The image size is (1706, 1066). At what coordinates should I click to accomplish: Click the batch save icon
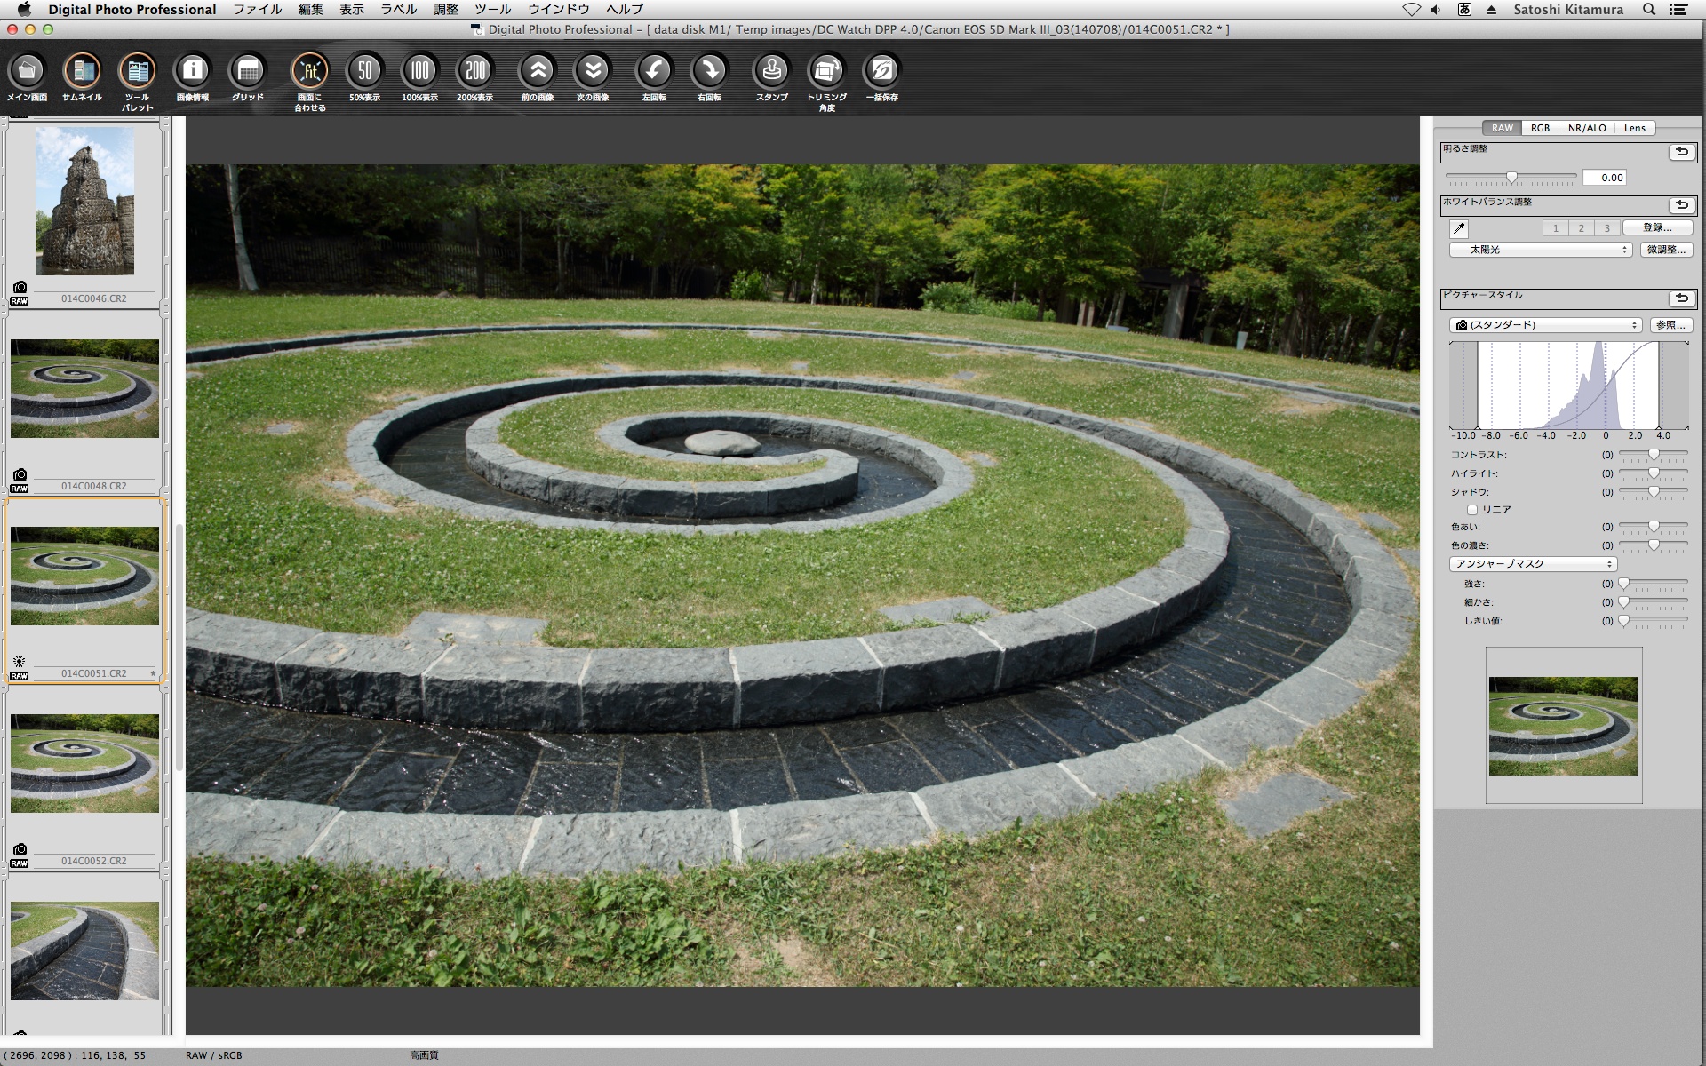click(x=881, y=72)
